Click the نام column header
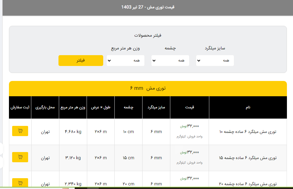This screenshot has width=293, height=189. point(248,107)
